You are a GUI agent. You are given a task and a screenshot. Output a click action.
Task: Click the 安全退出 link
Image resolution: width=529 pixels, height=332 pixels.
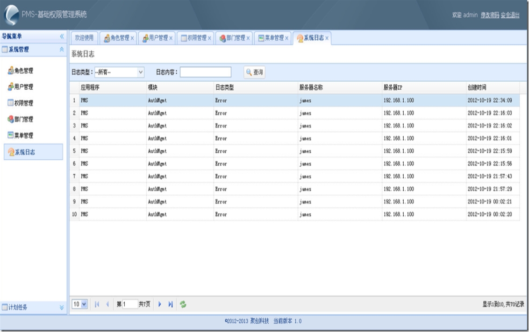[x=510, y=15]
